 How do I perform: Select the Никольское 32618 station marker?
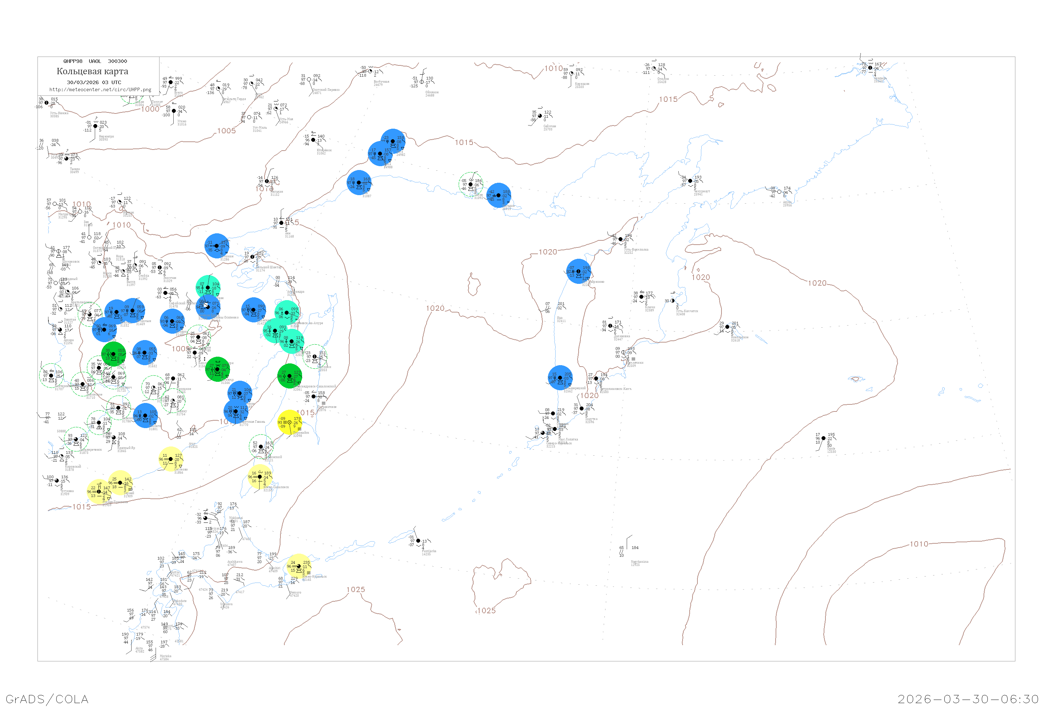[727, 327]
